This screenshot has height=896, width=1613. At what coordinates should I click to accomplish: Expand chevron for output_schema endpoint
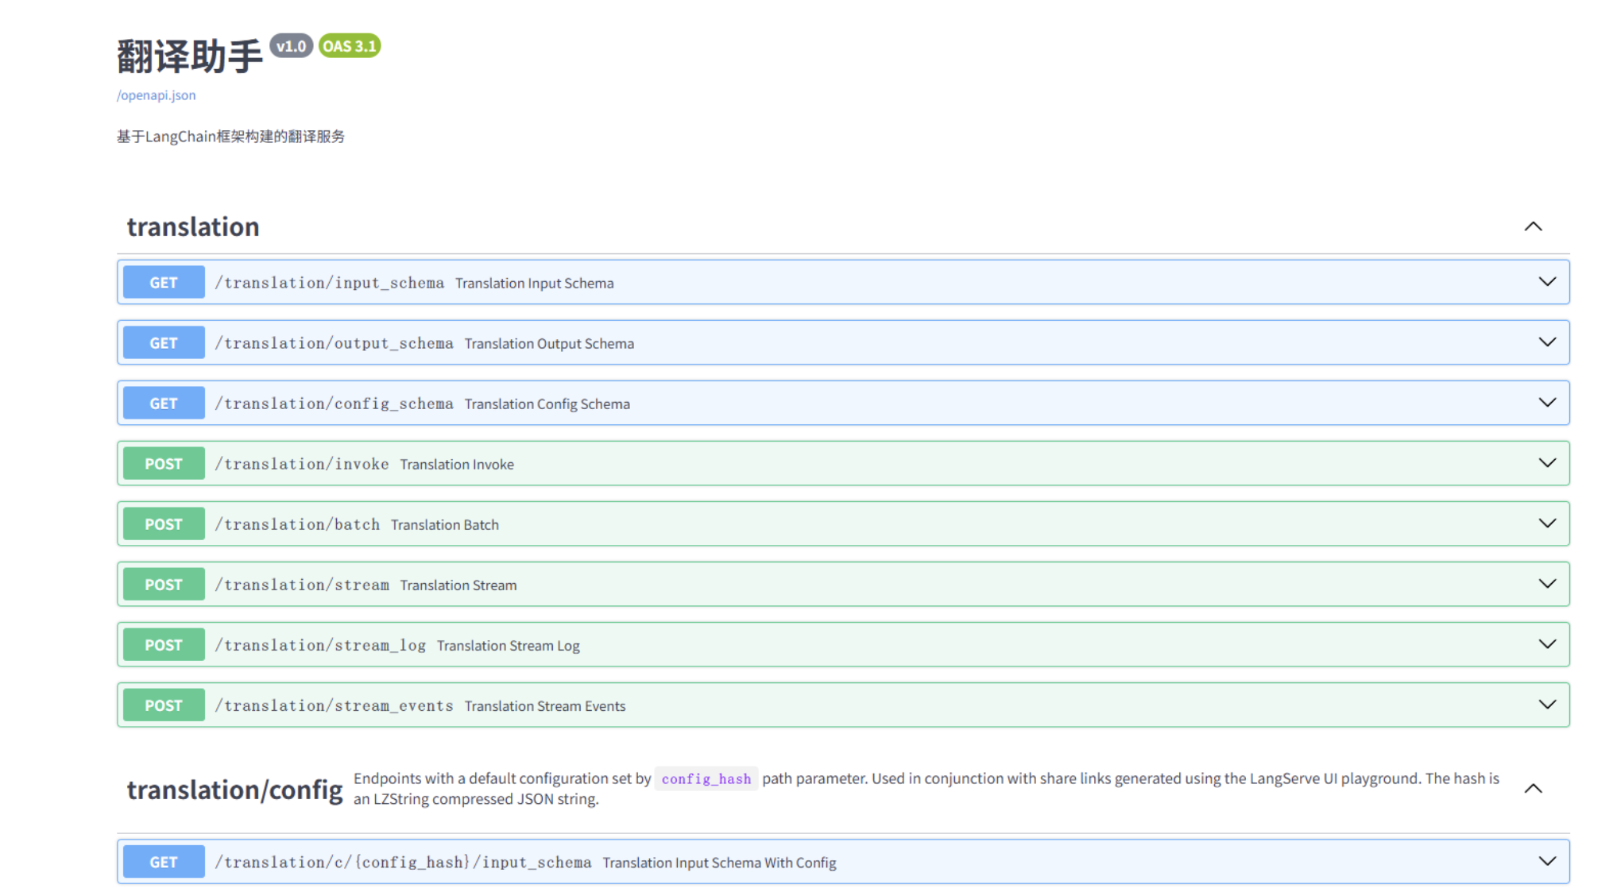coord(1546,342)
